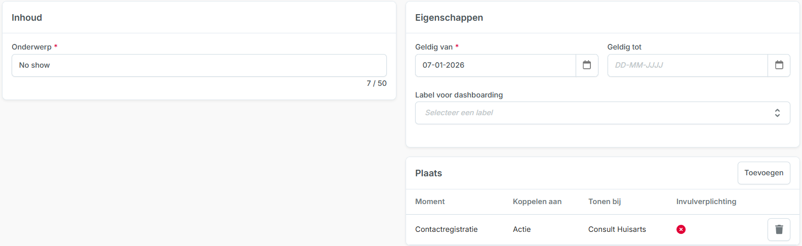Image resolution: width=802 pixels, height=246 pixels.
Task: Select the Actie cell in the row
Action: 522,229
